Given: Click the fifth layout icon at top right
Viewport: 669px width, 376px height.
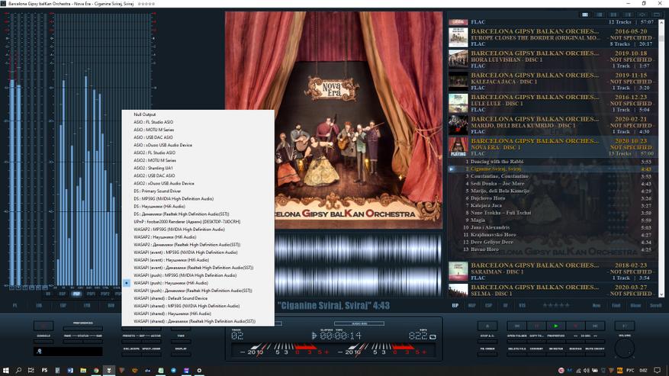Looking at the screenshot, I should click(x=642, y=14).
